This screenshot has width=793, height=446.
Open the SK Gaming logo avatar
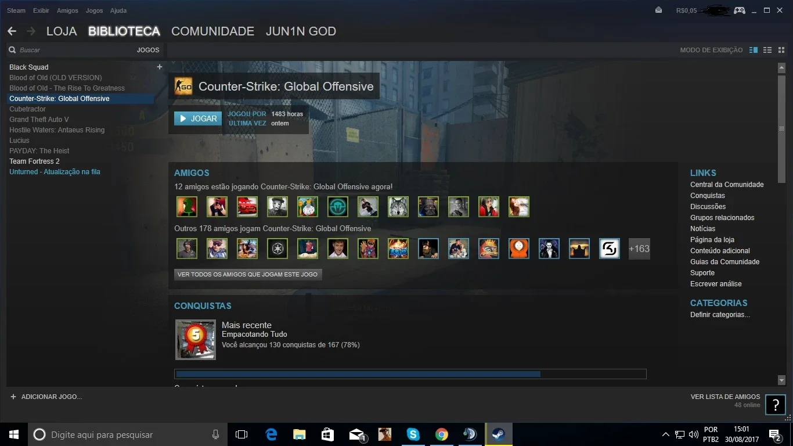[610, 249]
